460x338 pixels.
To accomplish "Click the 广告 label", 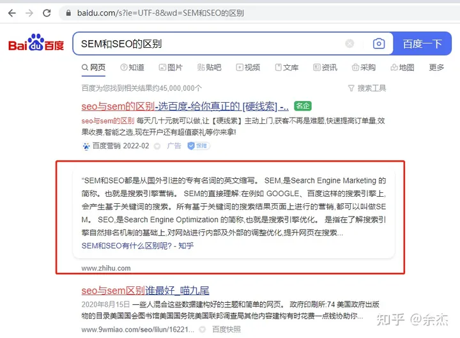I will (174, 146).
